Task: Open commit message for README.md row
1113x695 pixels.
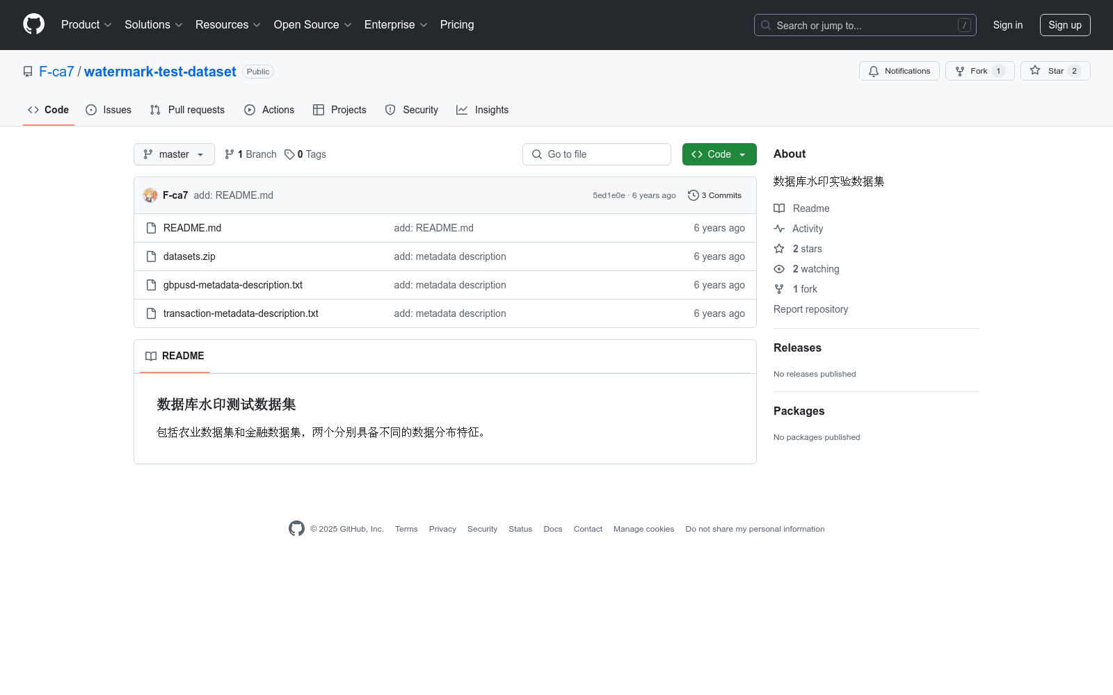Action: click(433, 228)
